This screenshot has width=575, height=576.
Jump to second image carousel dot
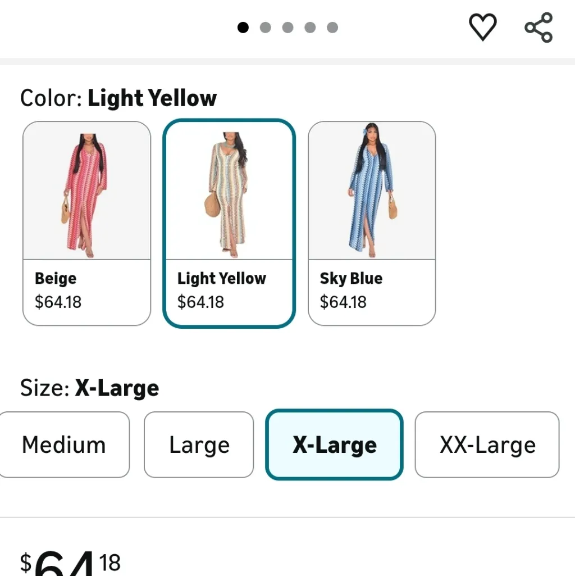click(x=266, y=28)
